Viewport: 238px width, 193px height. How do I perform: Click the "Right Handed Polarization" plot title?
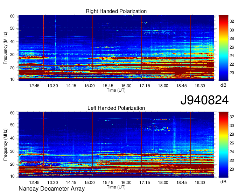(116, 11)
